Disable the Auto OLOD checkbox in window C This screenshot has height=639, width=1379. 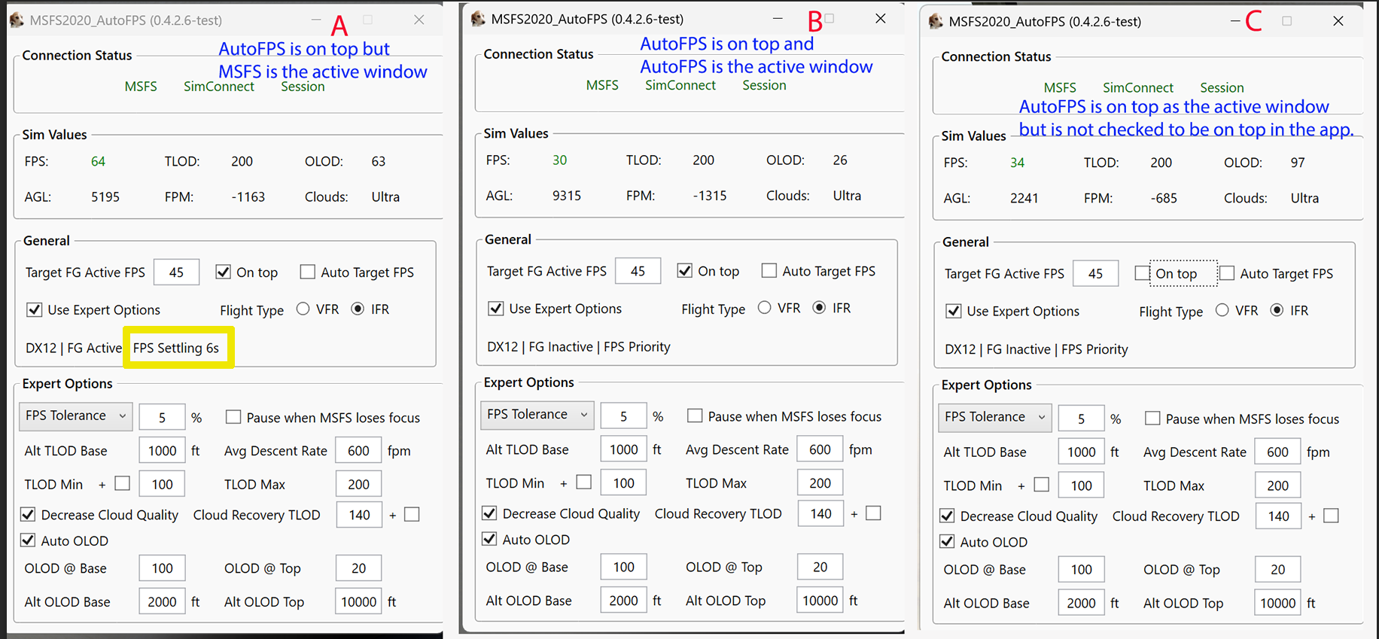click(x=948, y=542)
